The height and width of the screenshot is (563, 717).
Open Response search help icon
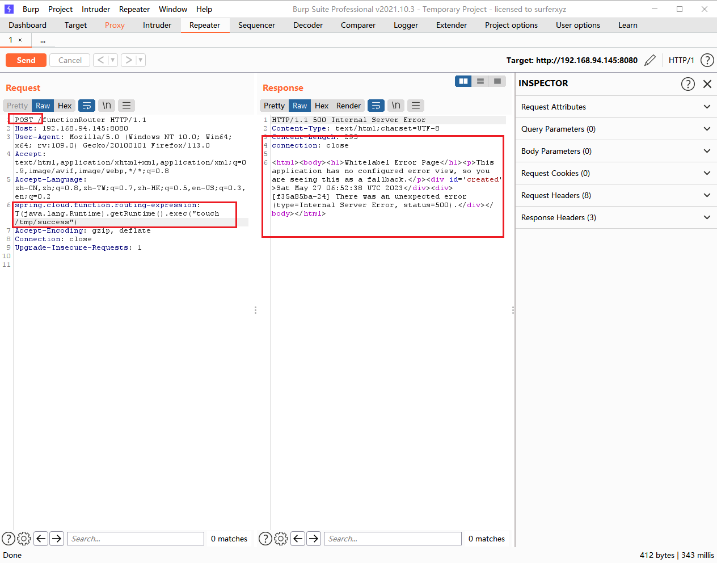coord(265,539)
